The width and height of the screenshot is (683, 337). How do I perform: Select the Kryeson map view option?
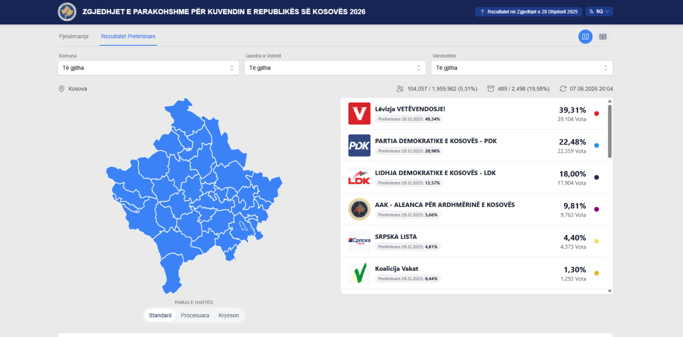coord(229,316)
